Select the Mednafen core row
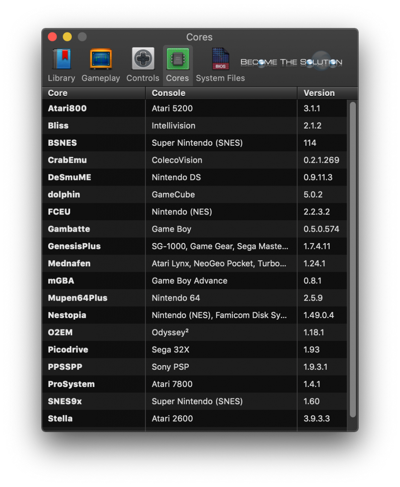Viewport: 400px width, 487px height. (194, 263)
